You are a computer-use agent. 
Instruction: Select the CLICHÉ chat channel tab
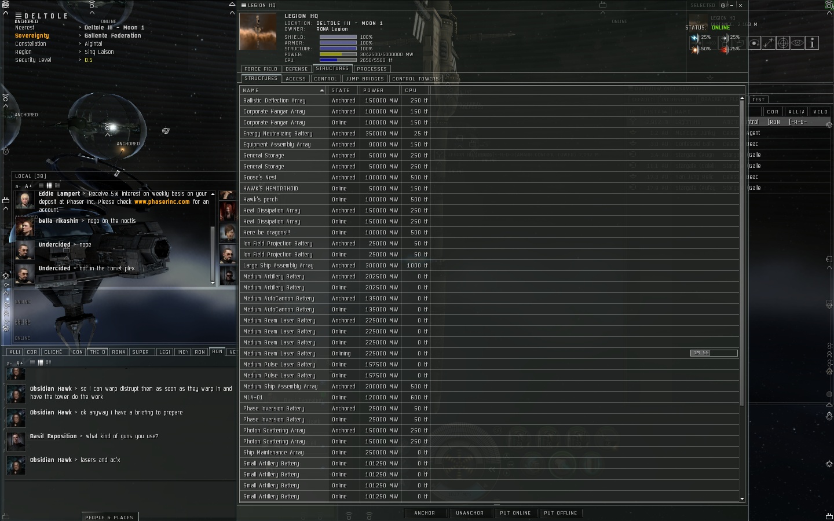click(53, 352)
